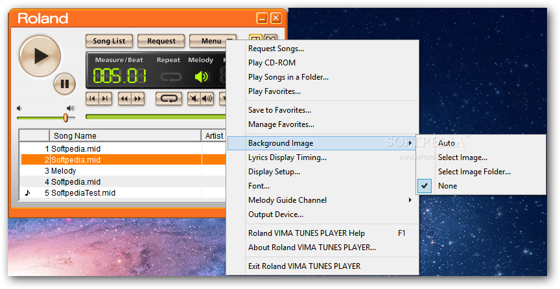Jump to the previous song
Image resolution: width=560 pixels, height=289 pixels.
[x=92, y=98]
